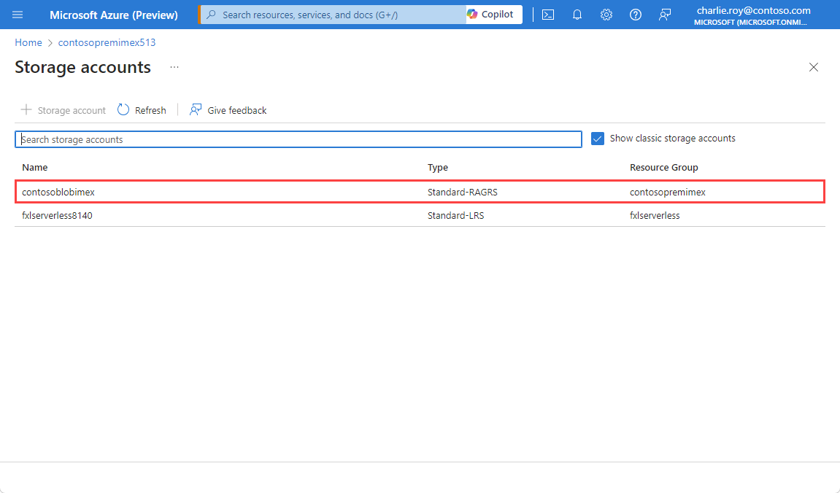Click the top bar feedback icon
This screenshot has height=493, width=840.
665,15
